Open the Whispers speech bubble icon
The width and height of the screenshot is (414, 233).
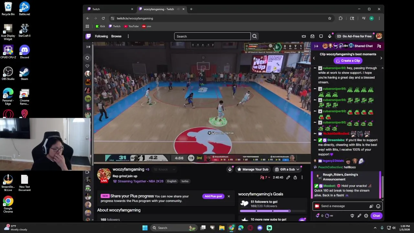[321, 36]
